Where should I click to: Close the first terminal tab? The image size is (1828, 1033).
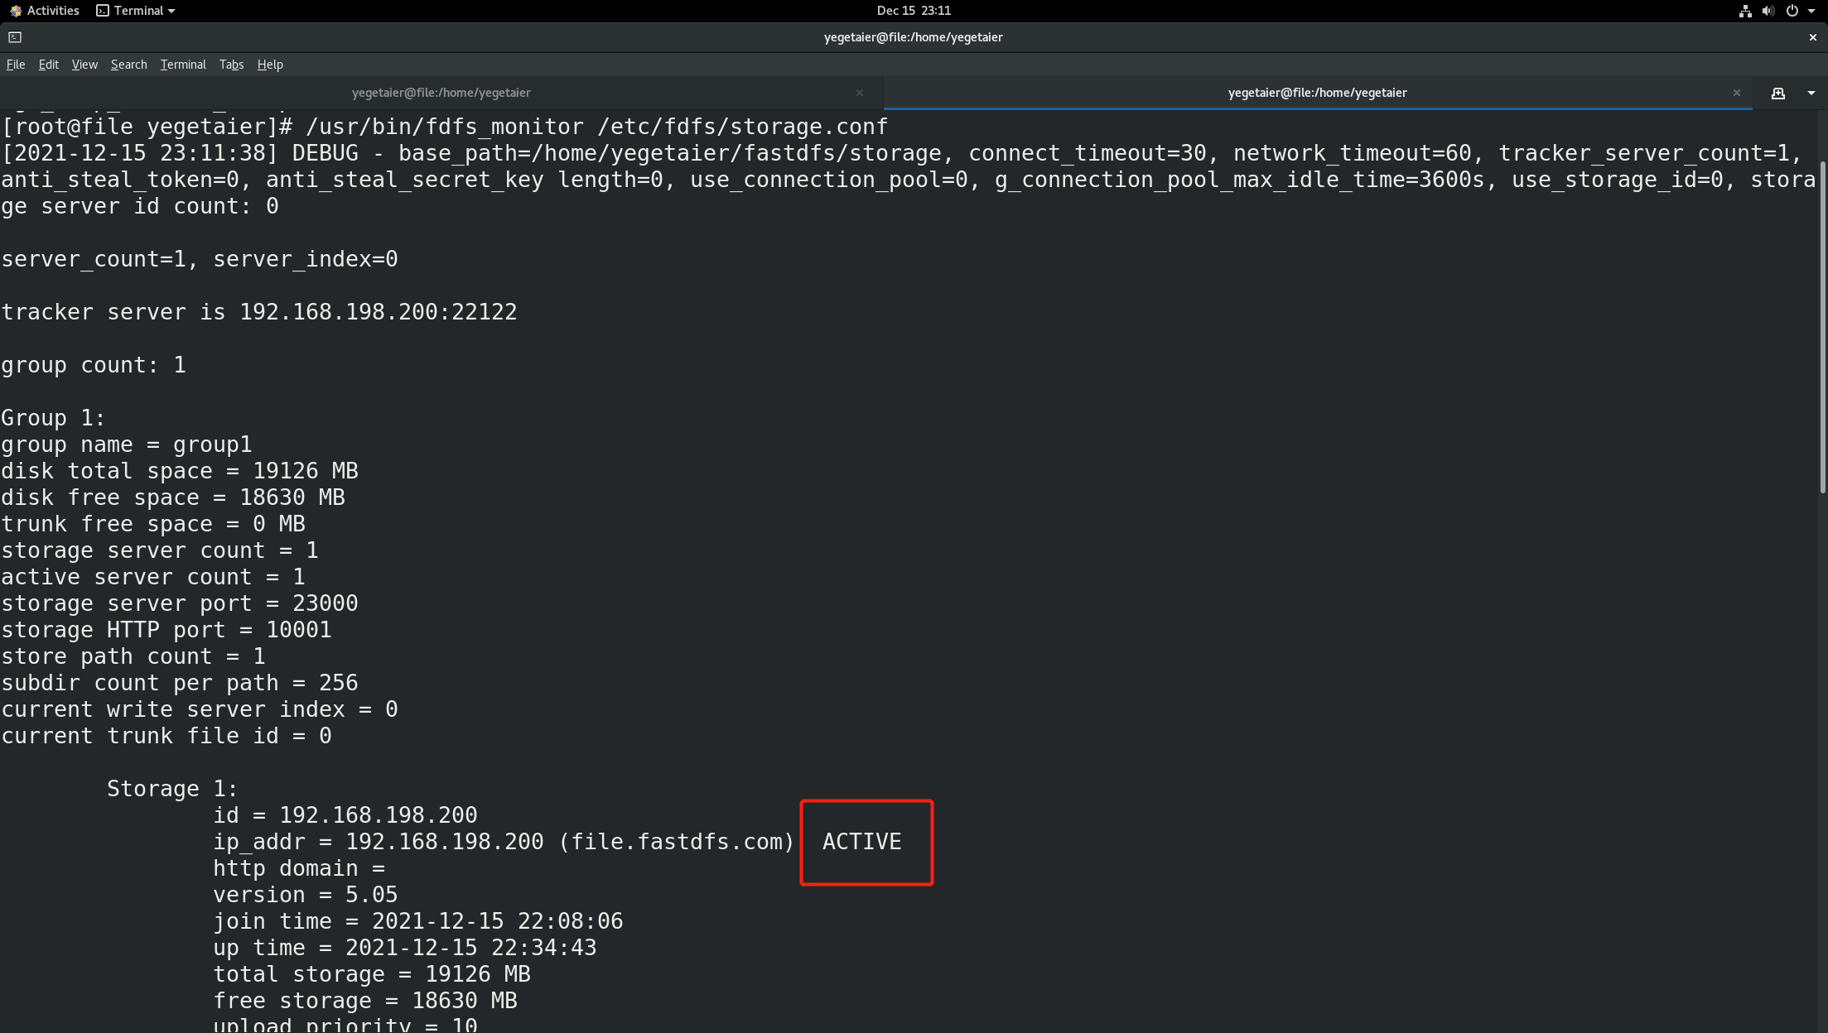click(860, 93)
